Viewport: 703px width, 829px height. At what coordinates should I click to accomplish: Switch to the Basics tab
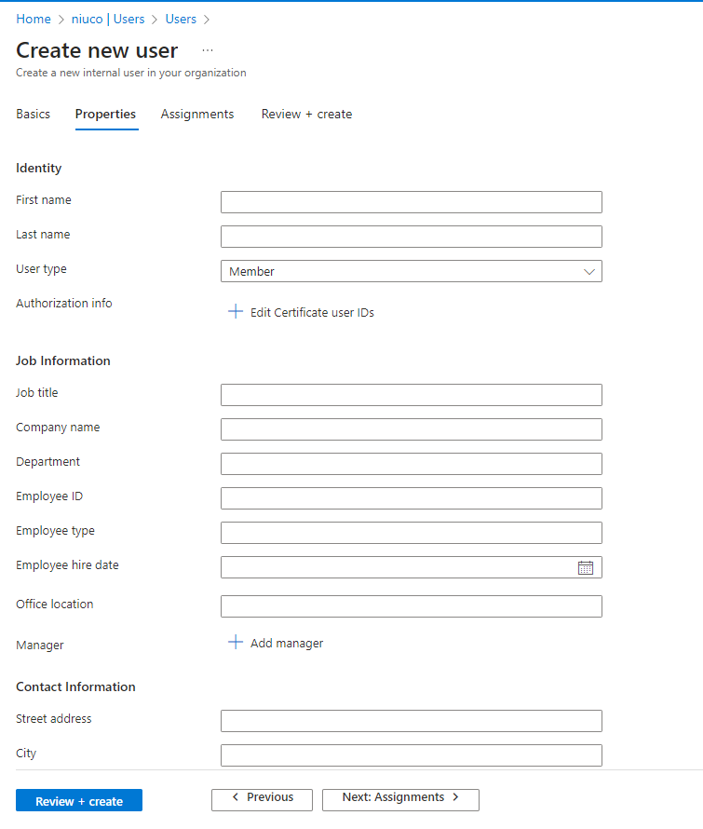(33, 115)
